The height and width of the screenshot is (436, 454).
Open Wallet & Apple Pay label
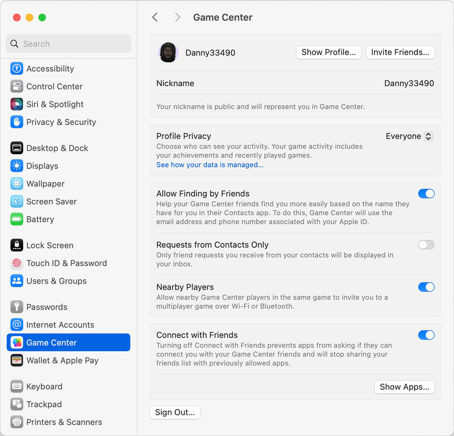coord(62,360)
